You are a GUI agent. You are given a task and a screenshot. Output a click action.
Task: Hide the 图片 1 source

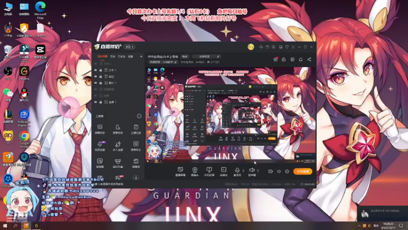95,83
